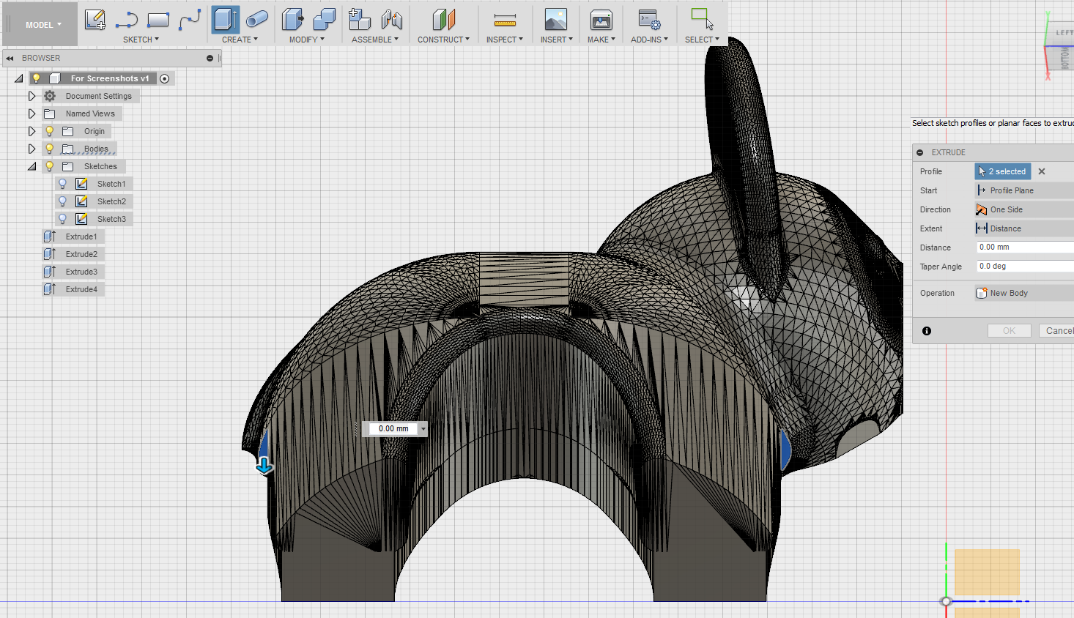Click the blue extrude direction arrow manipulator
This screenshot has width=1074, height=618.
tap(264, 466)
